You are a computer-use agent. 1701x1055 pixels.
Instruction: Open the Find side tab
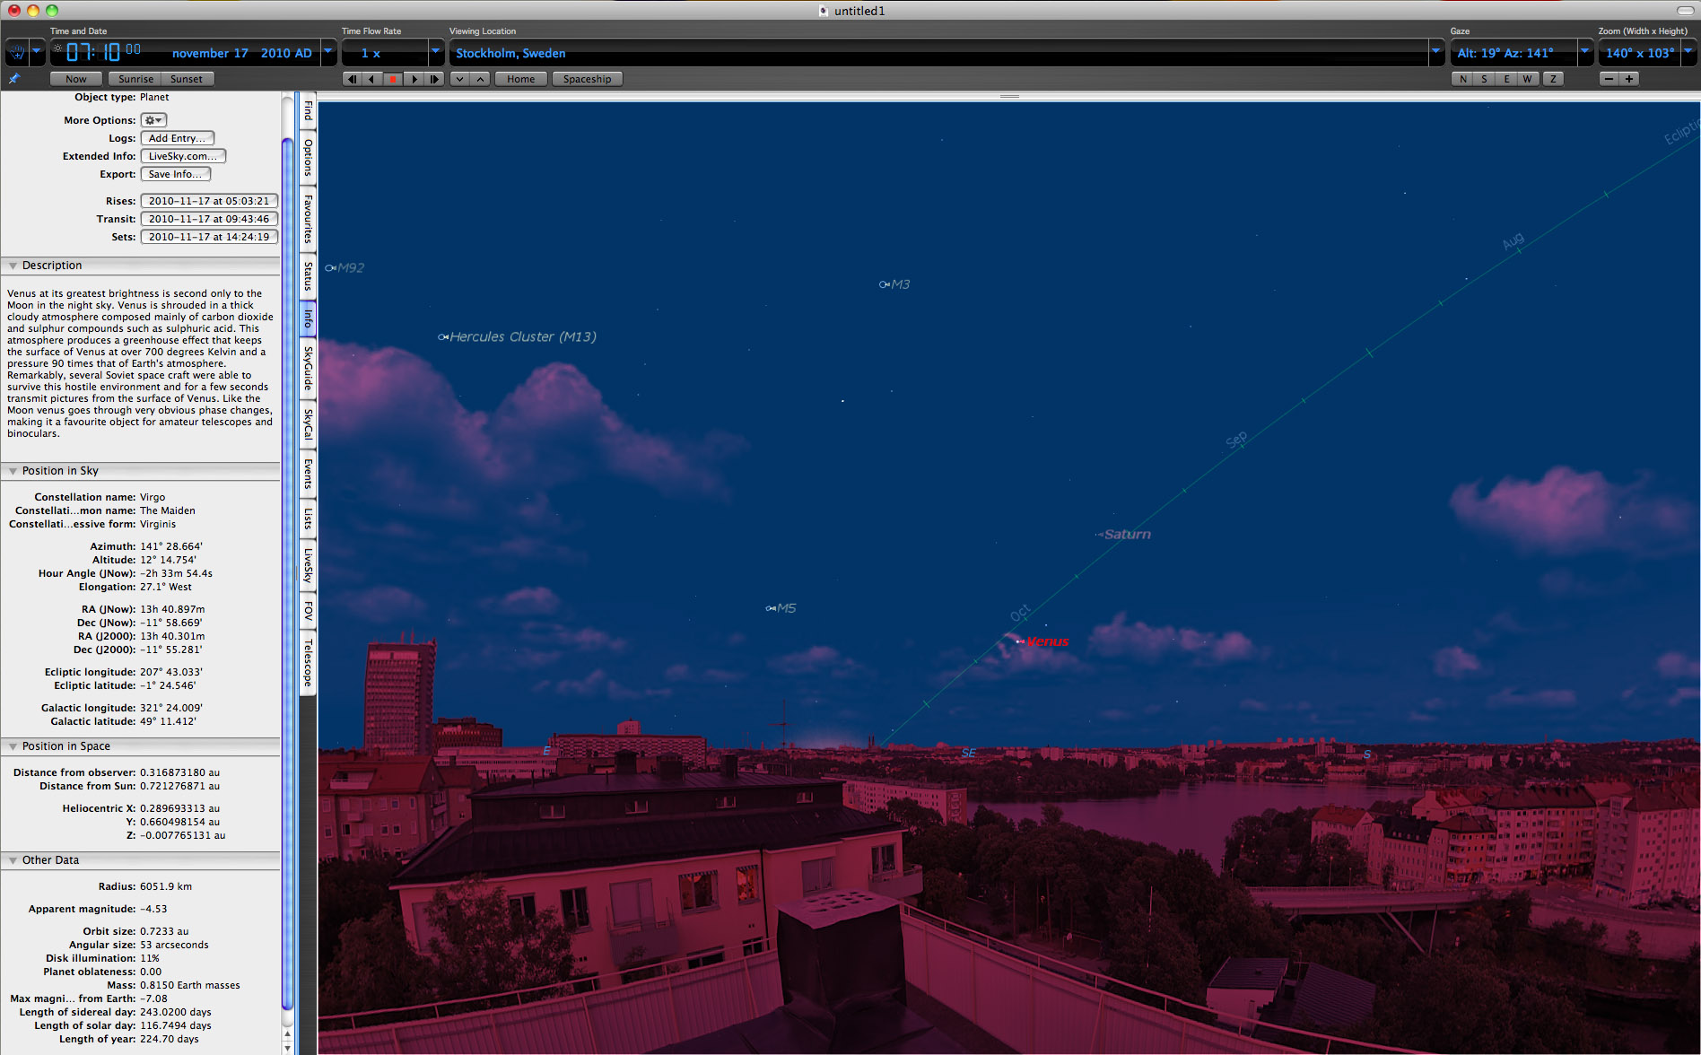(308, 110)
